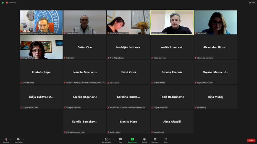Open the Reactions menu

155,140
